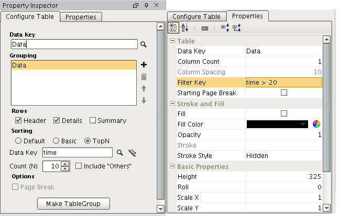This screenshot has height=216, width=339.
Task: Collapse the Table properties section
Action: tap(173, 41)
